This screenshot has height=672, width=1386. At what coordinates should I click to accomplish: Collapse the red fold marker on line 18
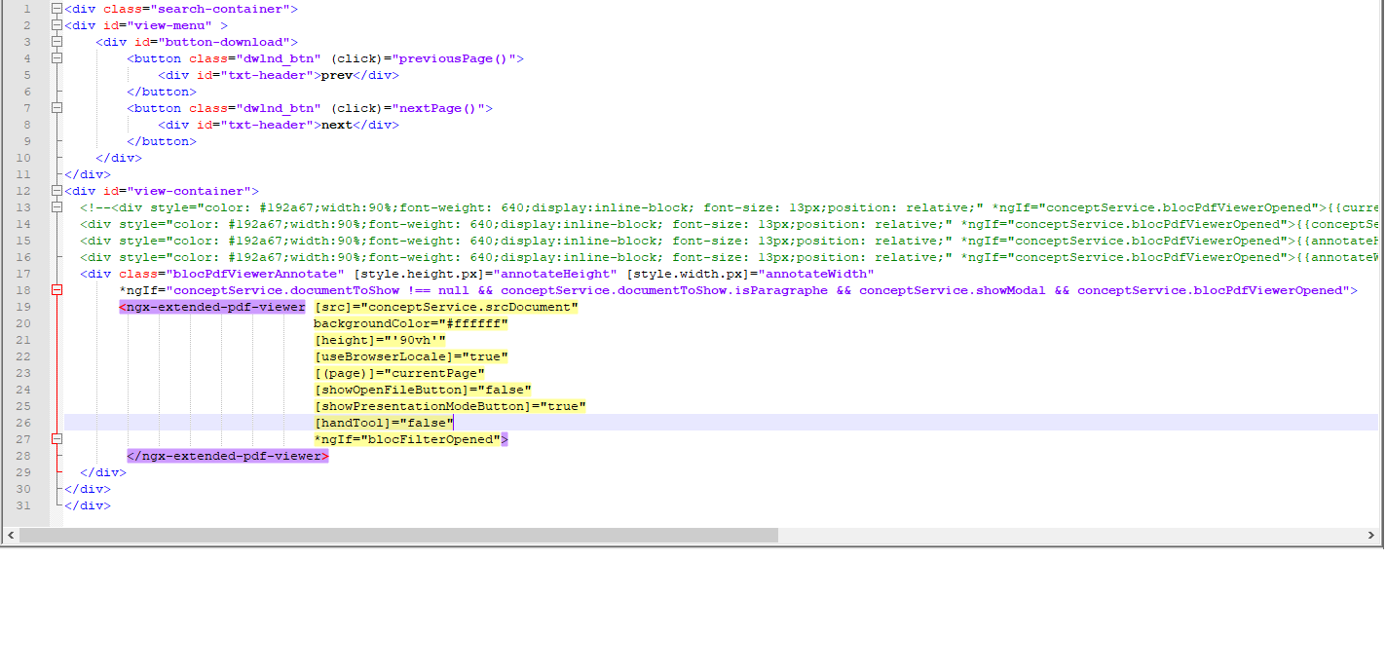pos(56,290)
